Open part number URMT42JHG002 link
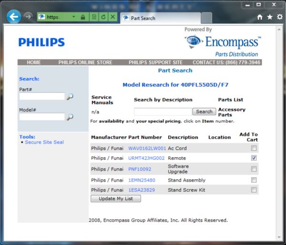 [146, 158]
